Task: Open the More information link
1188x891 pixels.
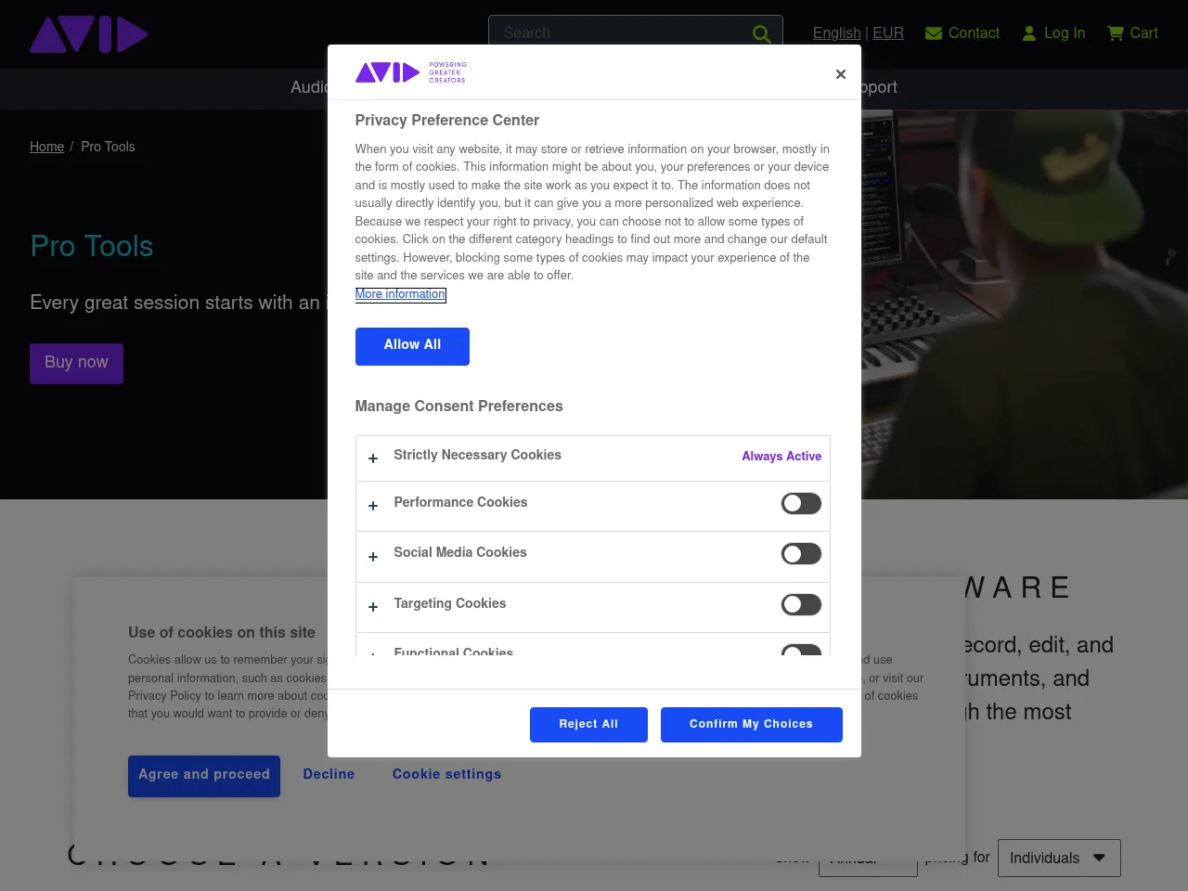Action: pyautogui.click(x=400, y=294)
